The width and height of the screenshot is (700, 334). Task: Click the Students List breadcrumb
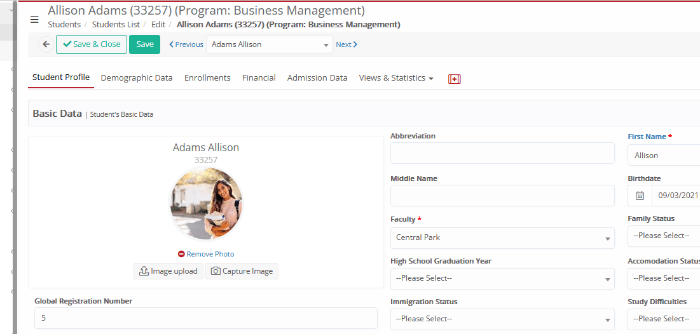tap(116, 25)
